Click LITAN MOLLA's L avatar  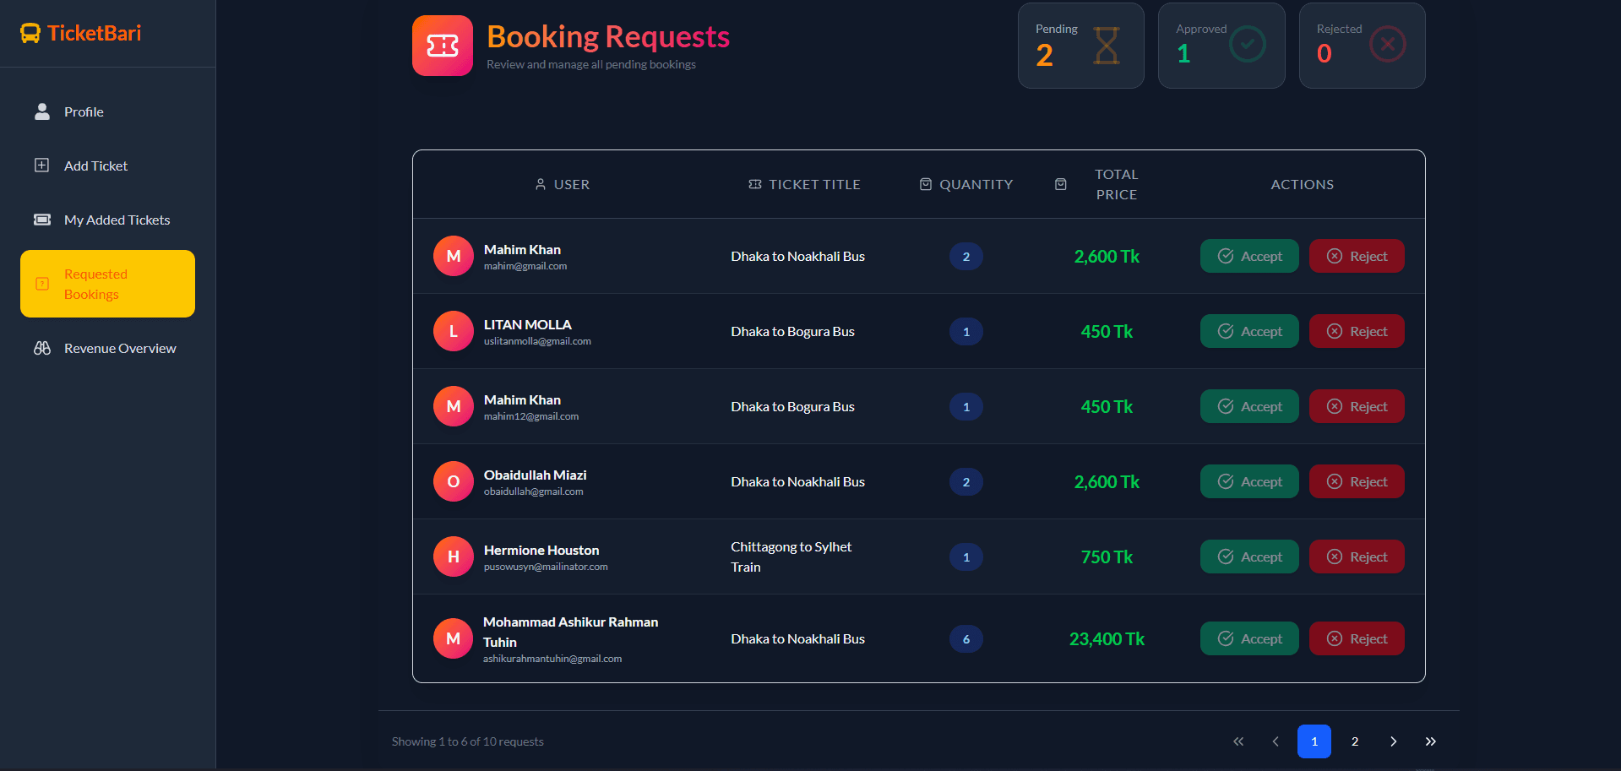point(454,331)
